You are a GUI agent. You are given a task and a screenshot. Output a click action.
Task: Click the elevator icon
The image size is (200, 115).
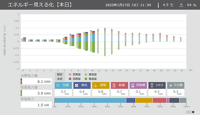[133, 85]
